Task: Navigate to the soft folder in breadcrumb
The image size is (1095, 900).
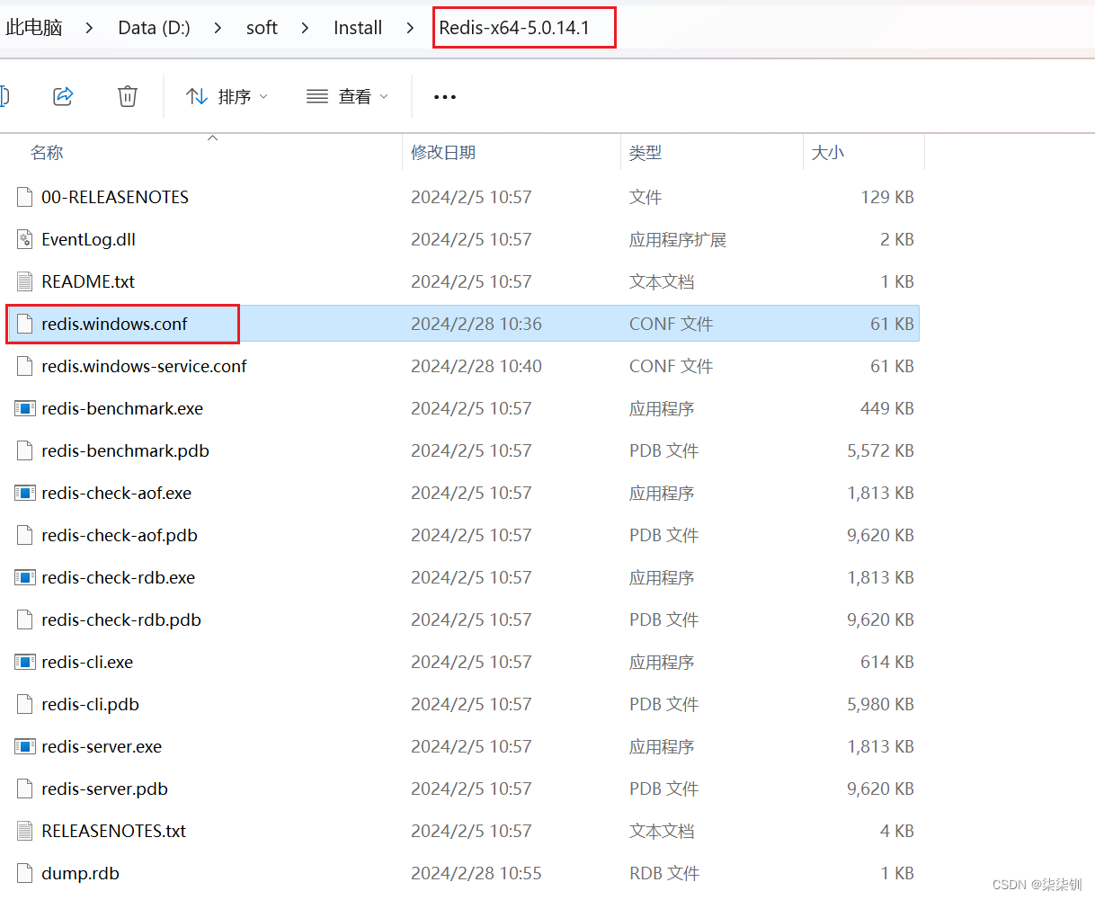Action: 262,27
